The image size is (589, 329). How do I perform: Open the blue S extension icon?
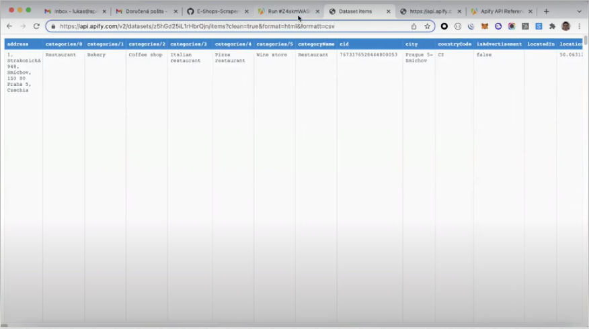[x=539, y=26]
